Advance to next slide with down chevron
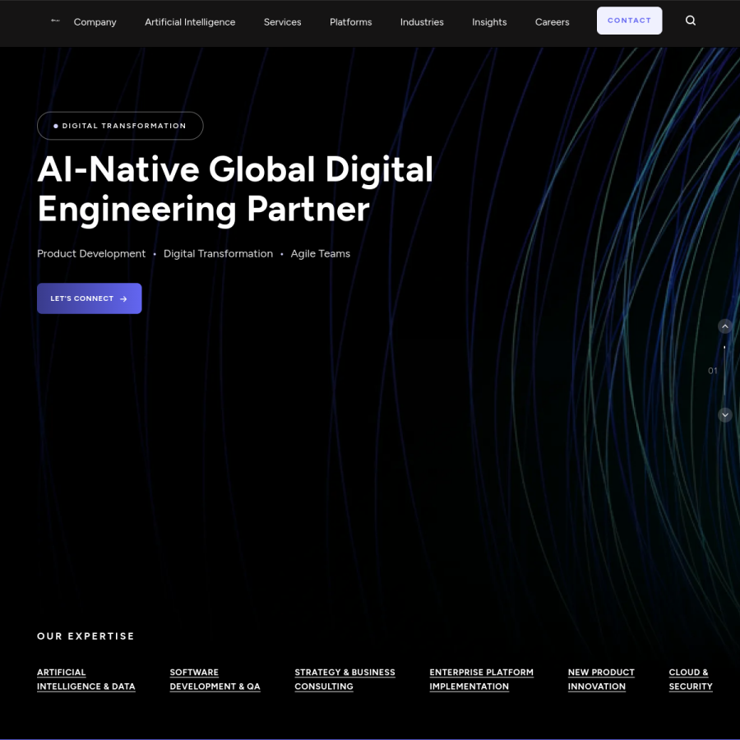 725,415
